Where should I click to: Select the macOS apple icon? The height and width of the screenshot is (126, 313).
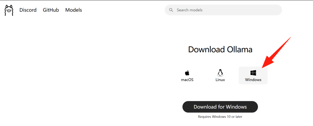point(187,73)
